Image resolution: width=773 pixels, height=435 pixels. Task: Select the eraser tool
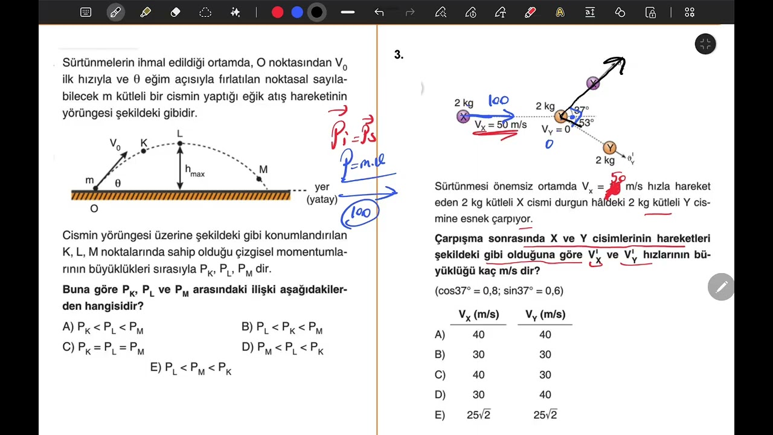pos(175,12)
